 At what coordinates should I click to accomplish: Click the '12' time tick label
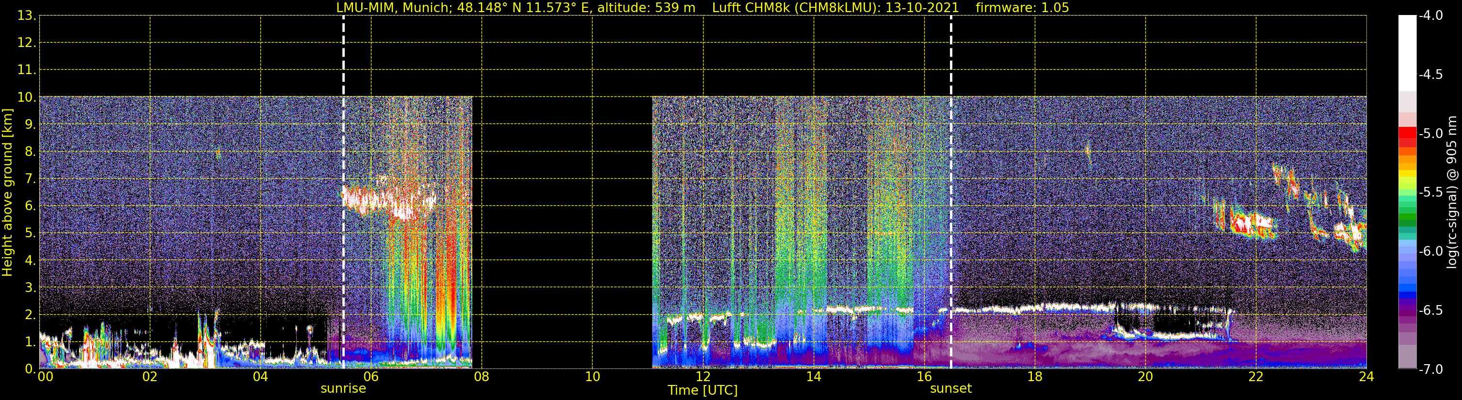pos(703,377)
